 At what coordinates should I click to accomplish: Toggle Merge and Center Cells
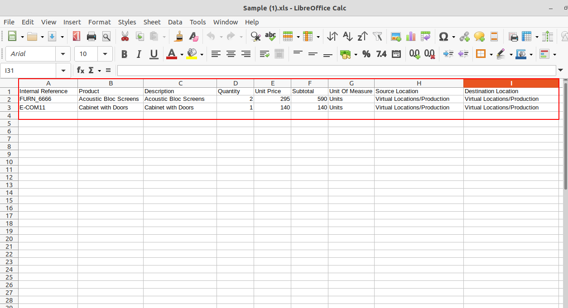[x=279, y=54]
